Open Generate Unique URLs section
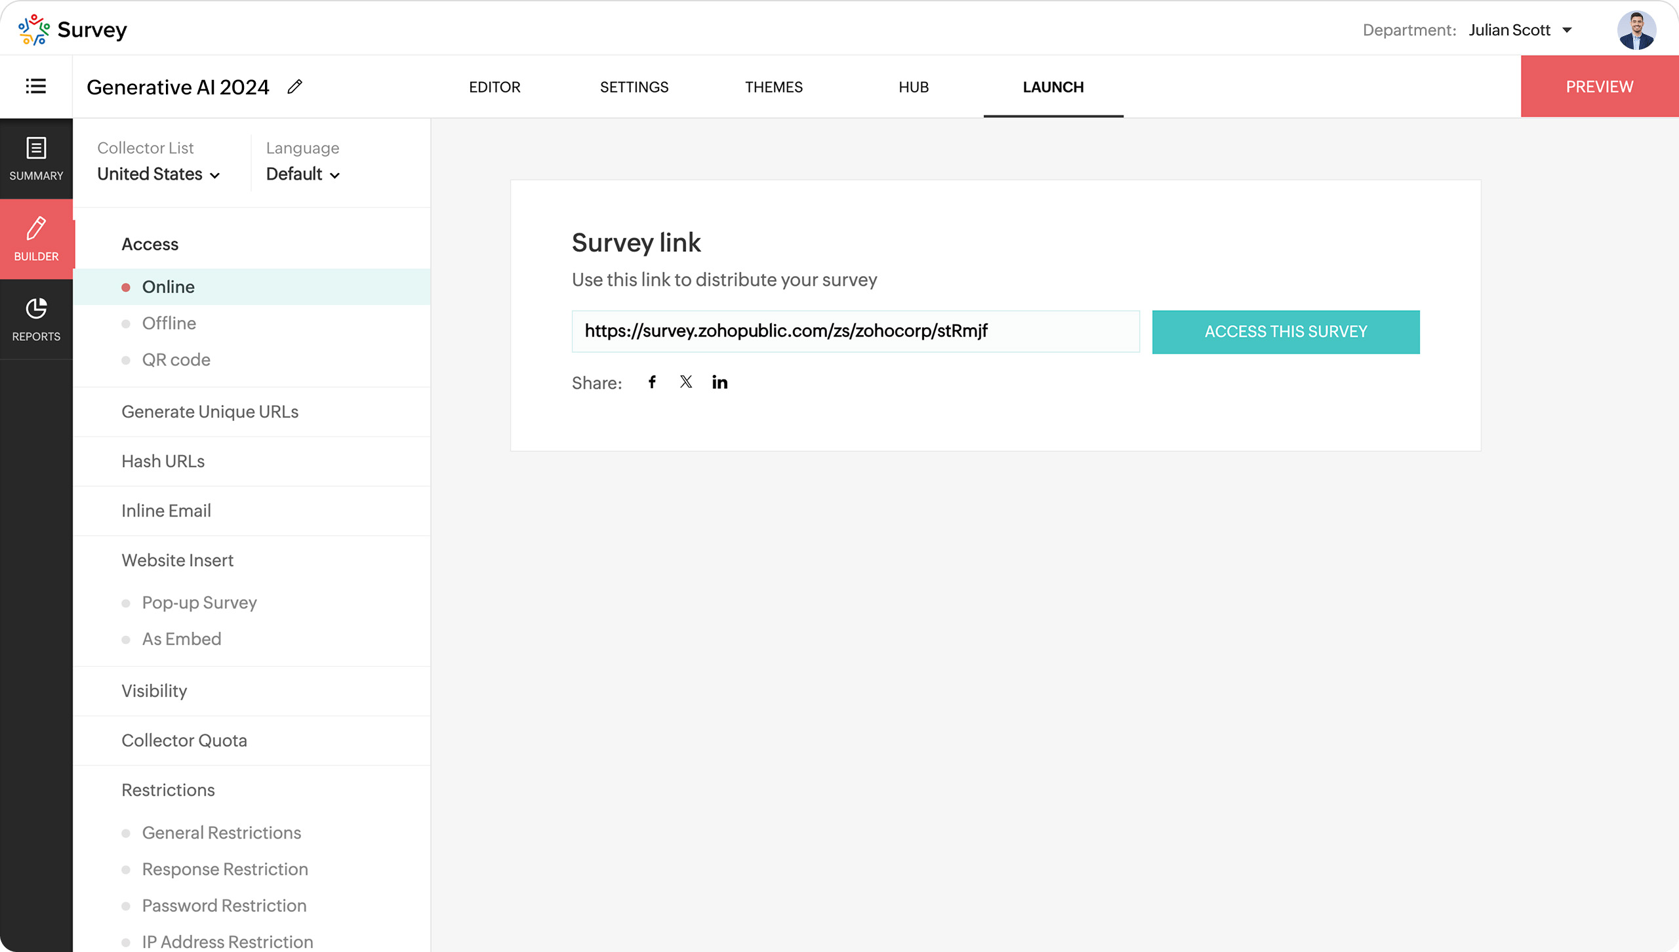 [x=210, y=412]
